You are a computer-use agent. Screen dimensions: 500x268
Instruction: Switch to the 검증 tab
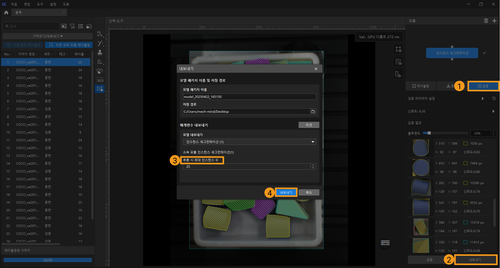(x=483, y=86)
